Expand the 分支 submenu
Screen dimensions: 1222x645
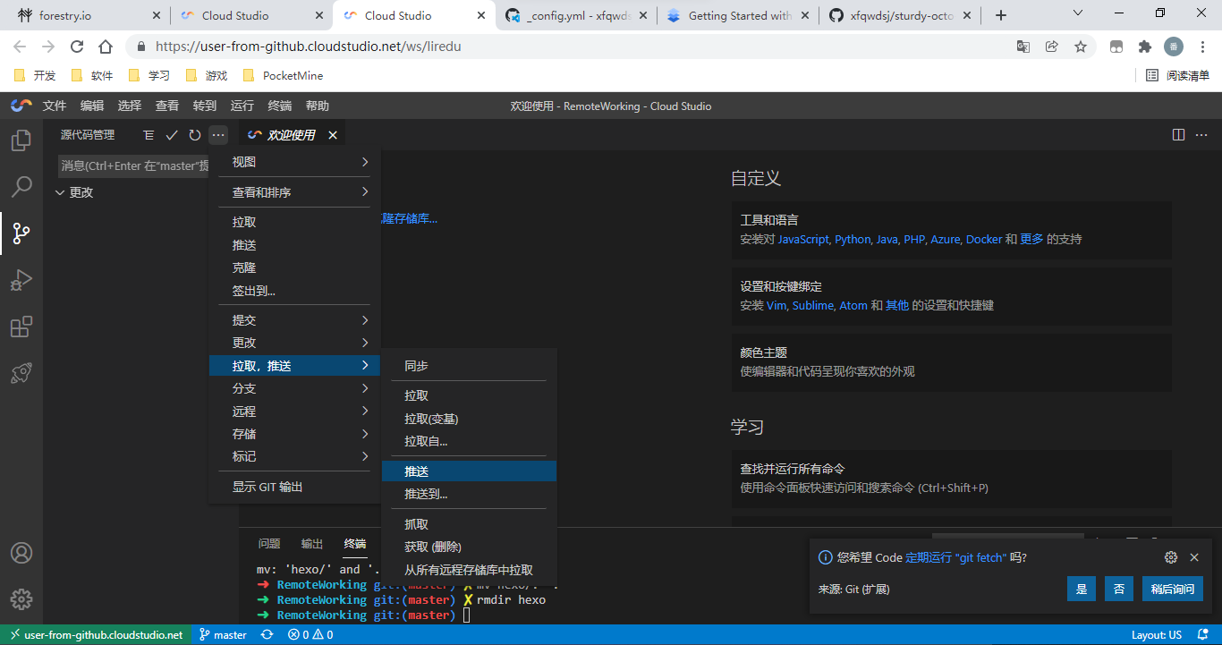tap(294, 388)
